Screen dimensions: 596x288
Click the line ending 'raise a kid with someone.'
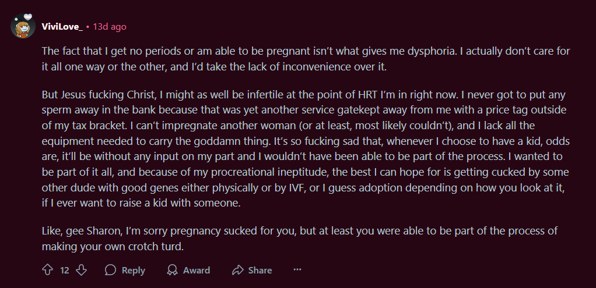click(x=141, y=203)
